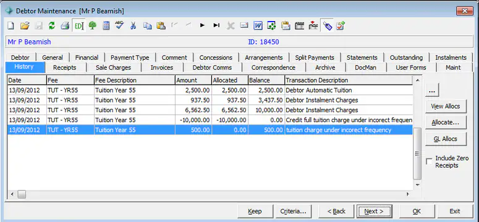Paste with the clipboard toolbar icon
The height and width of the screenshot is (222, 479).
161,26
